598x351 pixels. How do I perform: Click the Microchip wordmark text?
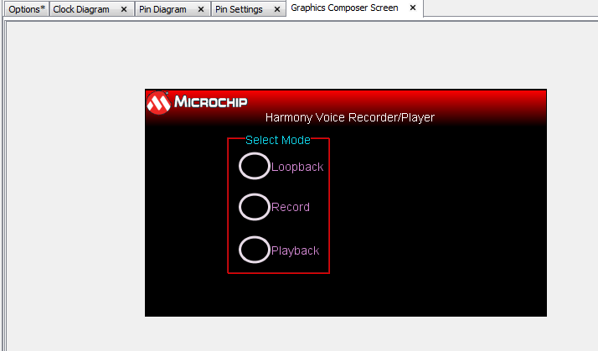210,102
